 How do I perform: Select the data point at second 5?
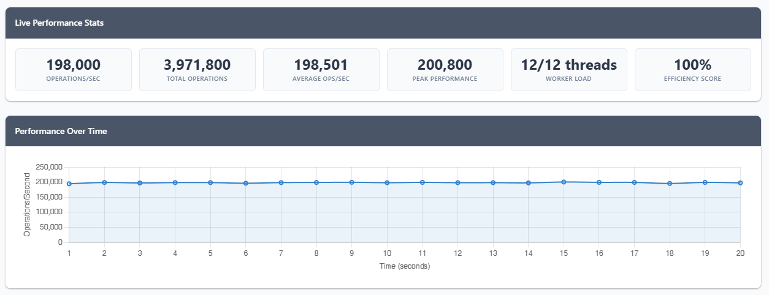210,182
